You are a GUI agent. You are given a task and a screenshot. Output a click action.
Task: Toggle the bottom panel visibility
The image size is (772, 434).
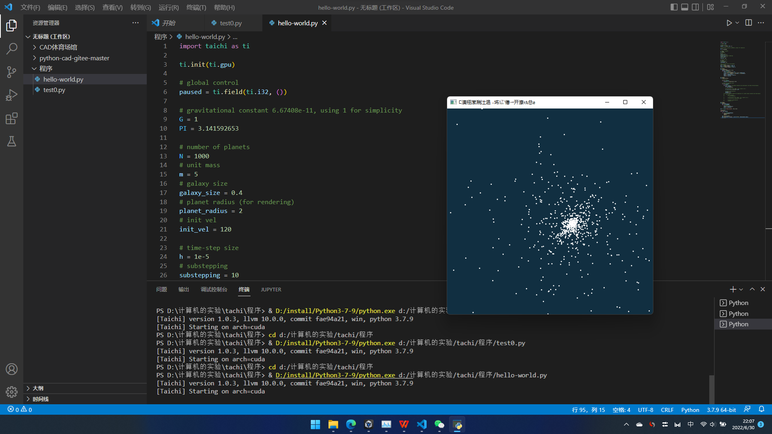(x=684, y=7)
